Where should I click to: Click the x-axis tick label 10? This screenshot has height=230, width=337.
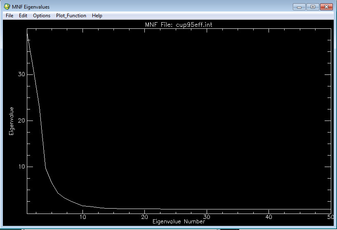[x=82, y=217]
